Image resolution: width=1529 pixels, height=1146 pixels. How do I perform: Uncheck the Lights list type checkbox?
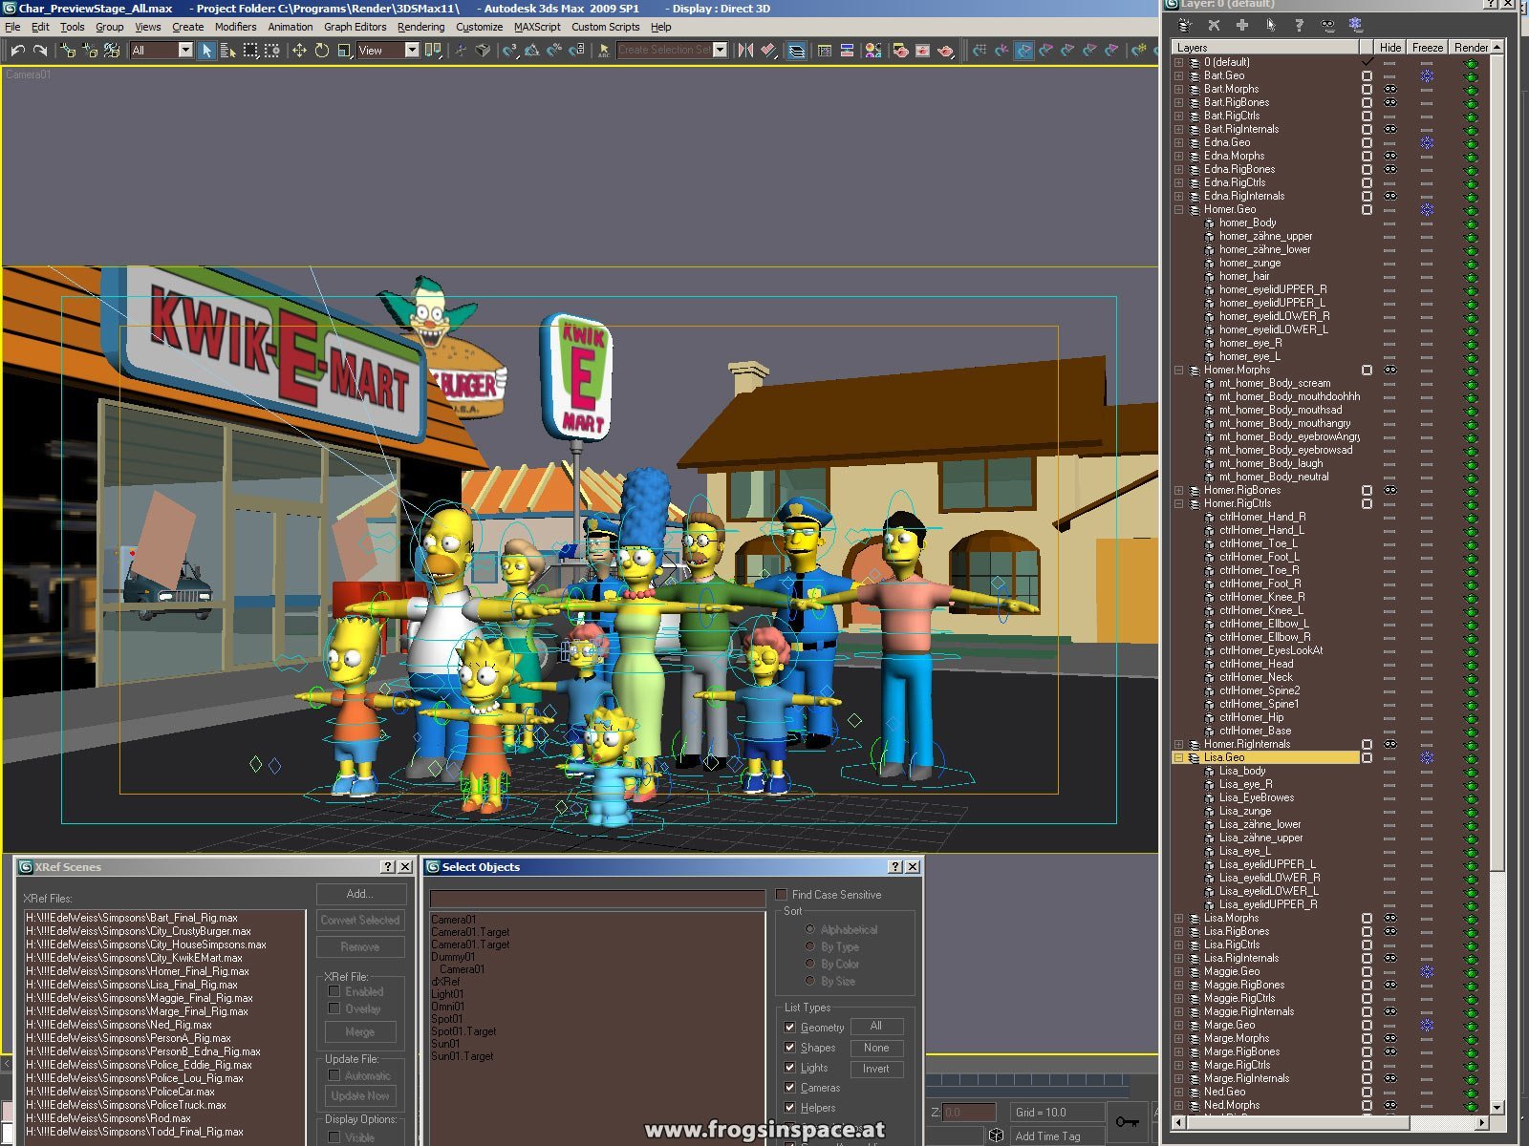click(789, 1068)
